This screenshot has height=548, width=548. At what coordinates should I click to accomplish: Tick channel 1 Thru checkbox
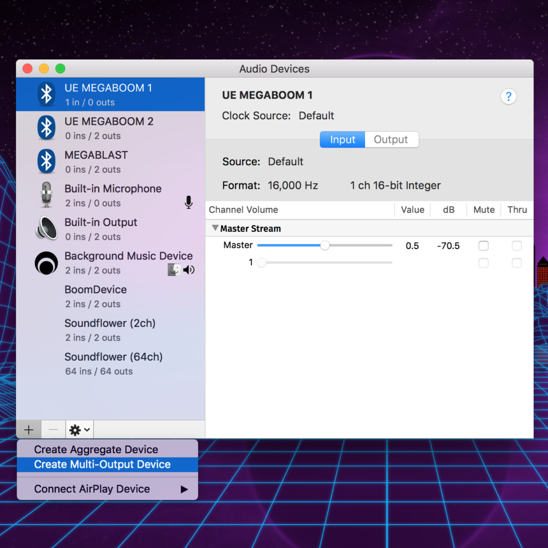click(x=516, y=262)
